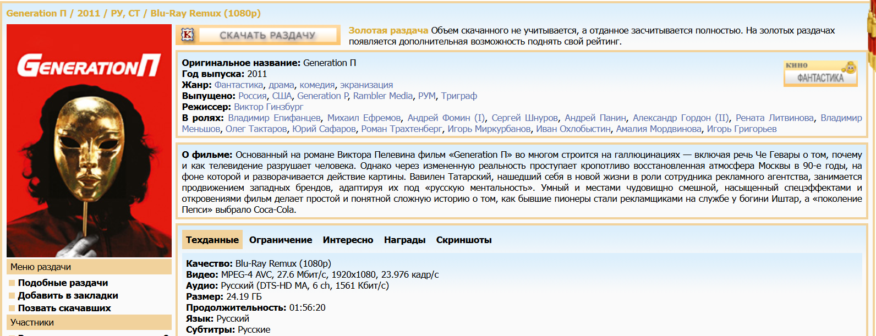Click the США country link
The width and height of the screenshot is (876, 336).
tap(282, 96)
